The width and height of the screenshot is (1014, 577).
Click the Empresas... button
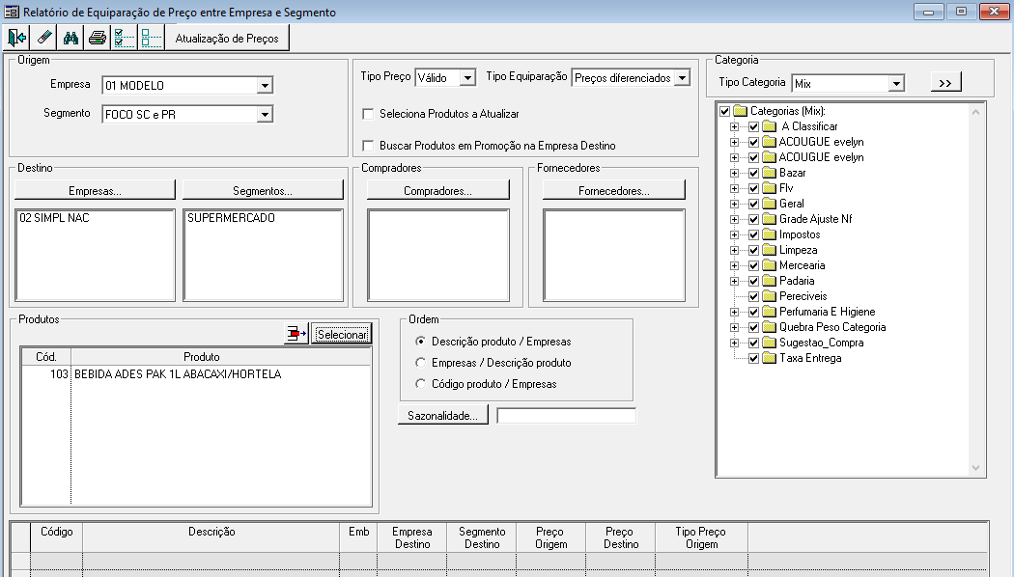point(95,191)
